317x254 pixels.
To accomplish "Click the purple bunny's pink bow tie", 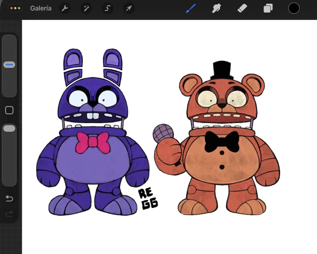I will pos(93,142).
